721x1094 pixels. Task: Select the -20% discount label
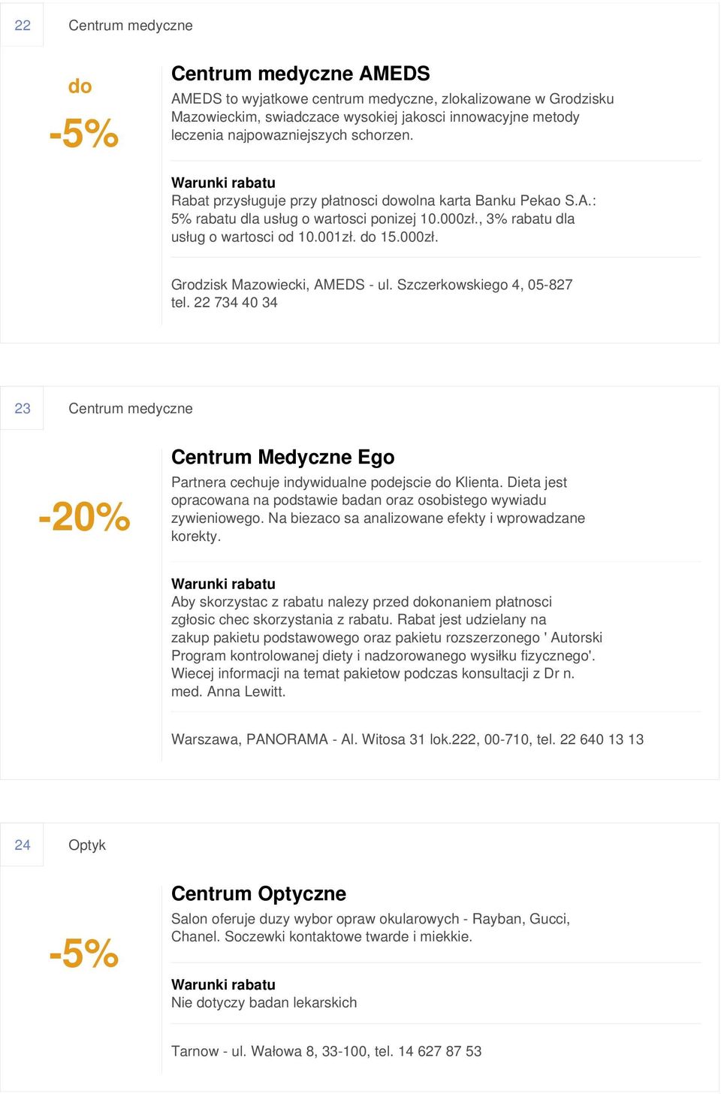click(84, 517)
